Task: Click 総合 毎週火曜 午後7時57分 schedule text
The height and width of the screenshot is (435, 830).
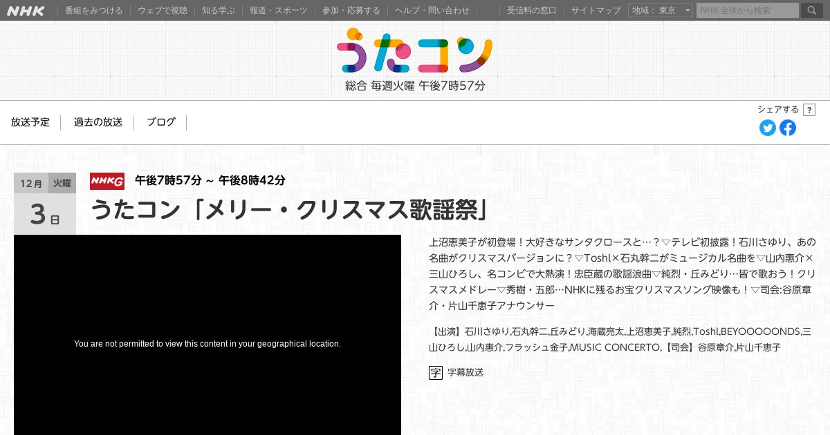Action: (415, 86)
